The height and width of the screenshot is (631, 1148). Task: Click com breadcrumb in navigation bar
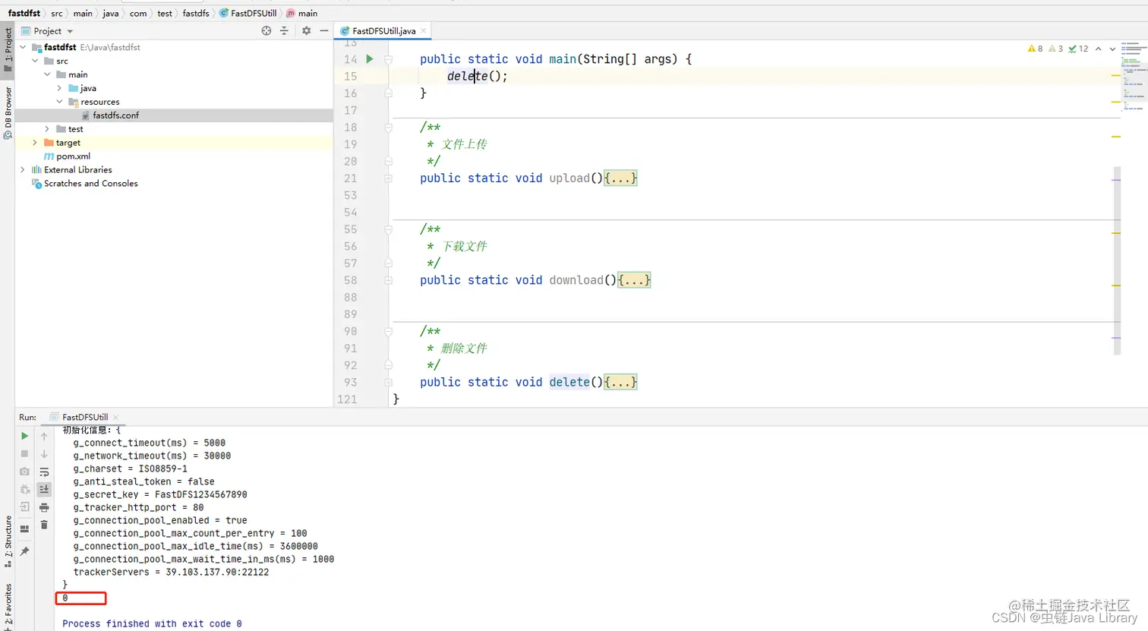pyautogui.click(x=138, y=13)
